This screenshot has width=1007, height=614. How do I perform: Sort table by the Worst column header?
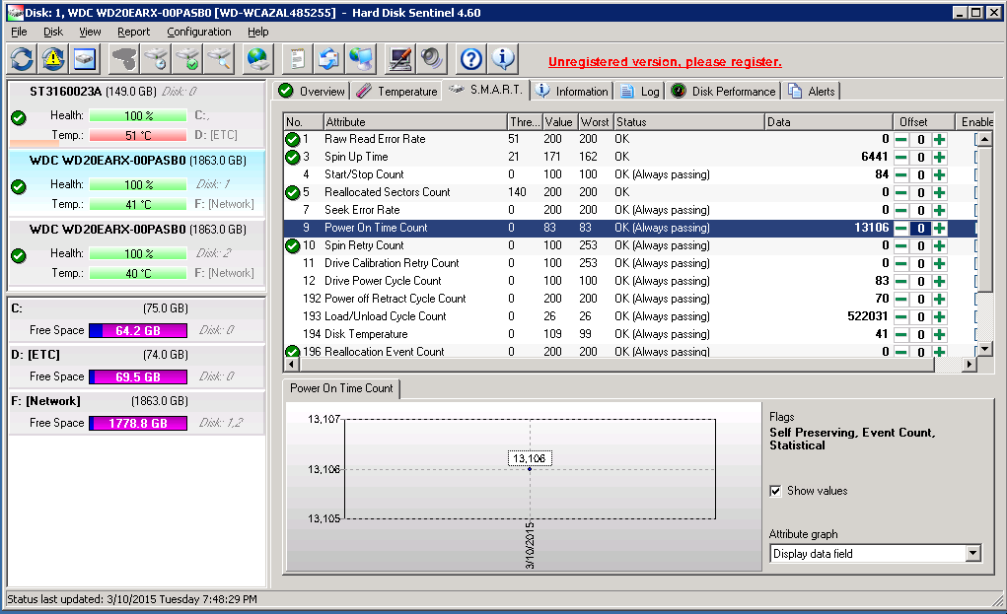pos(596,122)
